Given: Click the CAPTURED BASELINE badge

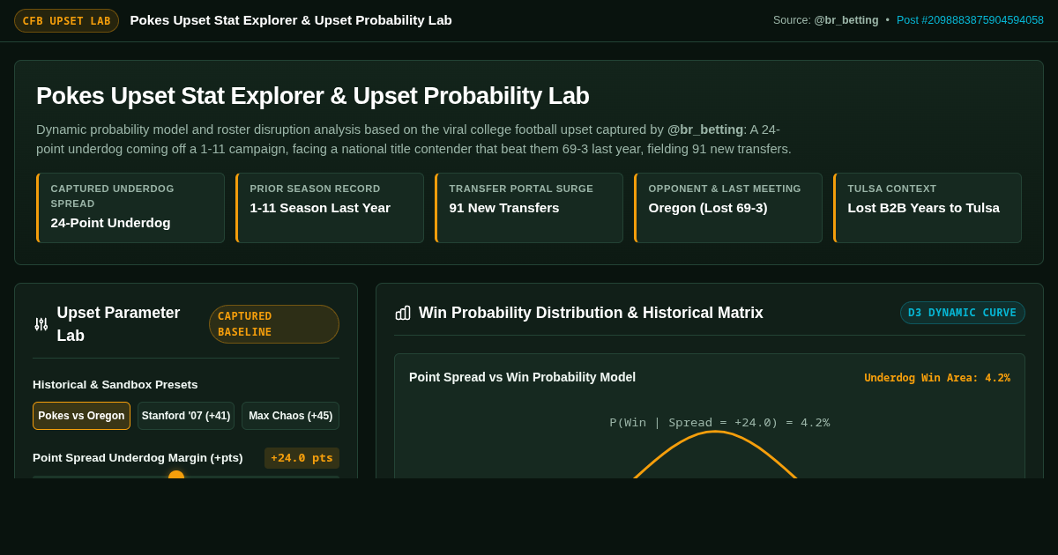Looking at the screenshot, I should tap(274, 324).
